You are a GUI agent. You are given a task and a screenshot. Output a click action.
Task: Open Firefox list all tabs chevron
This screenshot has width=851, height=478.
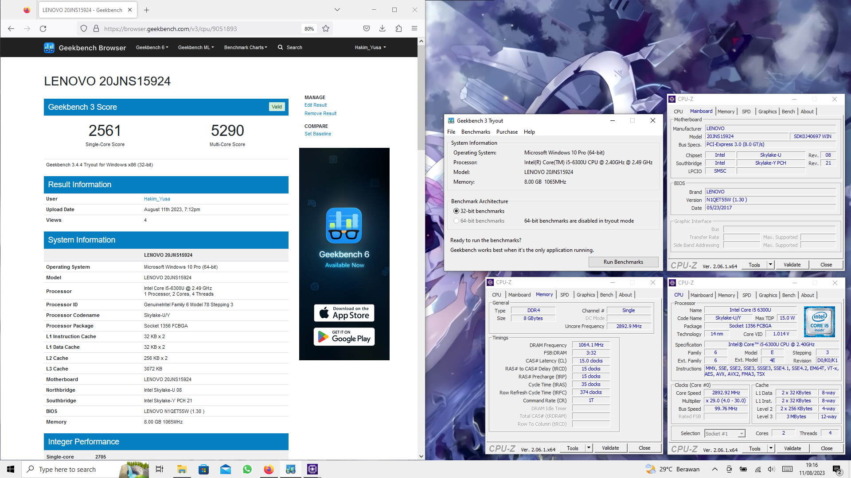pyautogui.click(x=337, y=10)
